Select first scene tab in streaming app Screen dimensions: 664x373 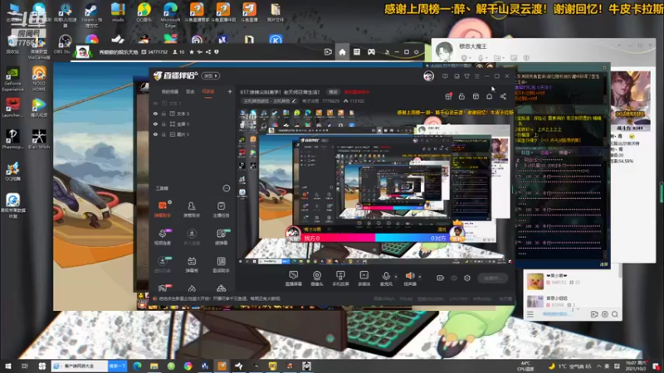(169, 91)
